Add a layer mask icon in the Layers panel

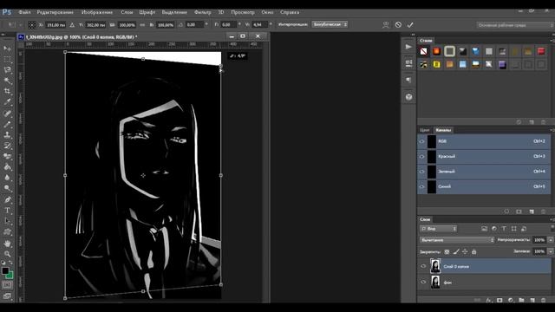pos(499,301)
